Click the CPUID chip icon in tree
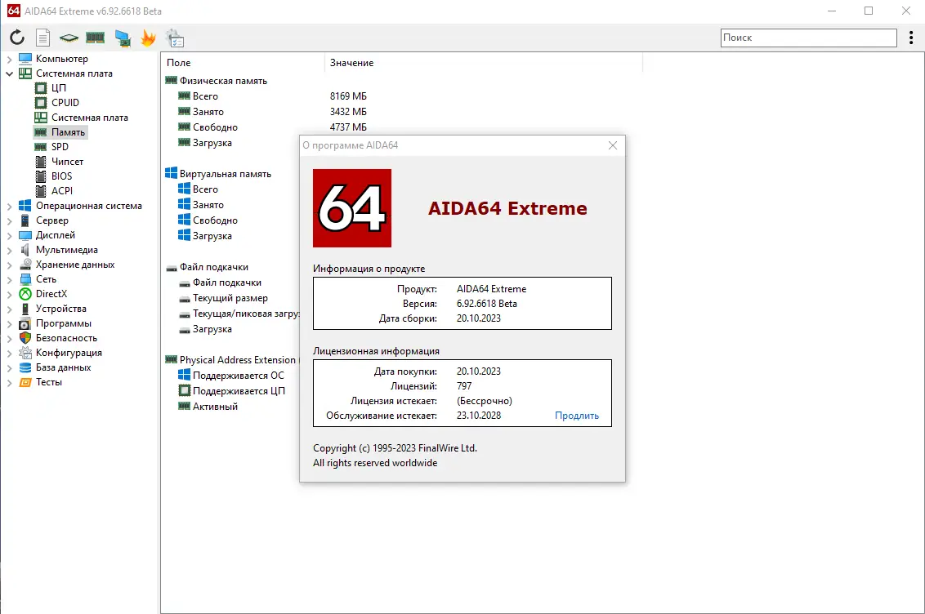 tap(41, 103)
